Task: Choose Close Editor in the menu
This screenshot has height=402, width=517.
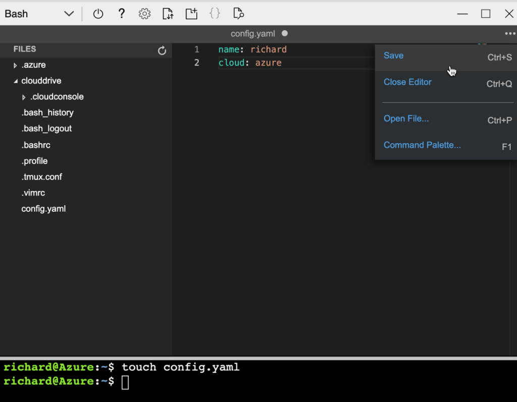Action: (x=407, y=82)
